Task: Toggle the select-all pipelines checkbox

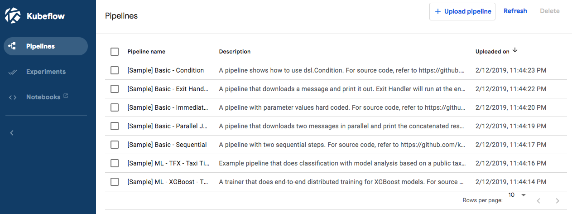Action: [x=115, y=52]
